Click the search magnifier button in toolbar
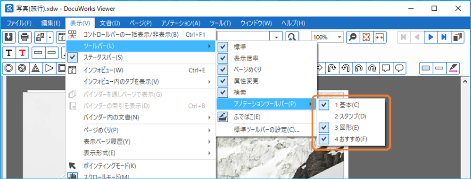 [292, 37]
